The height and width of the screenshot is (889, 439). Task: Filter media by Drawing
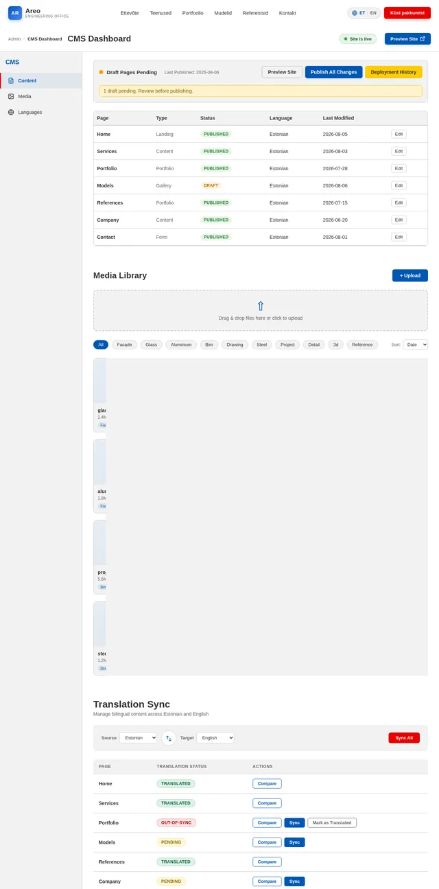coord(235,345)
